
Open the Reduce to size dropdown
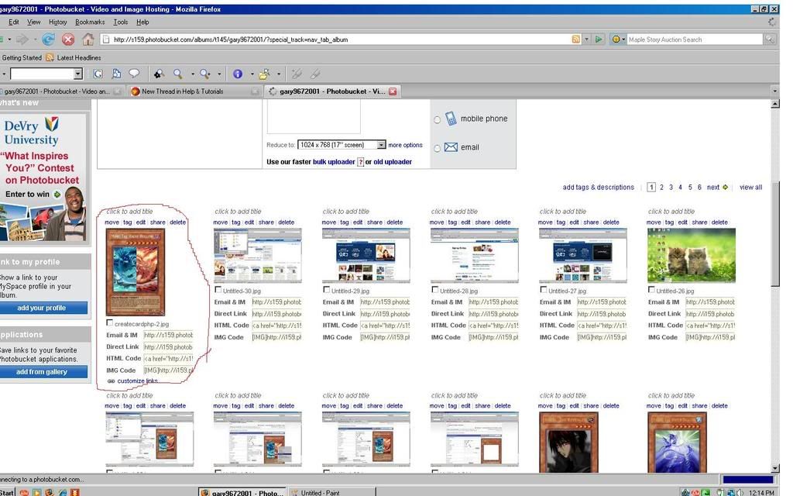point(381,145)
